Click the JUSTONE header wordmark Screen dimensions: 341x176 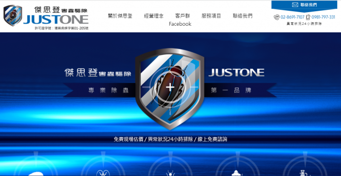point(56,19)
